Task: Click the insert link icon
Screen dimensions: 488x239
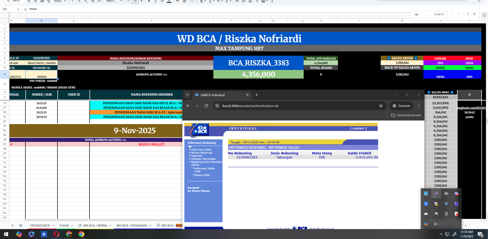Action: [x=237, y=1]
